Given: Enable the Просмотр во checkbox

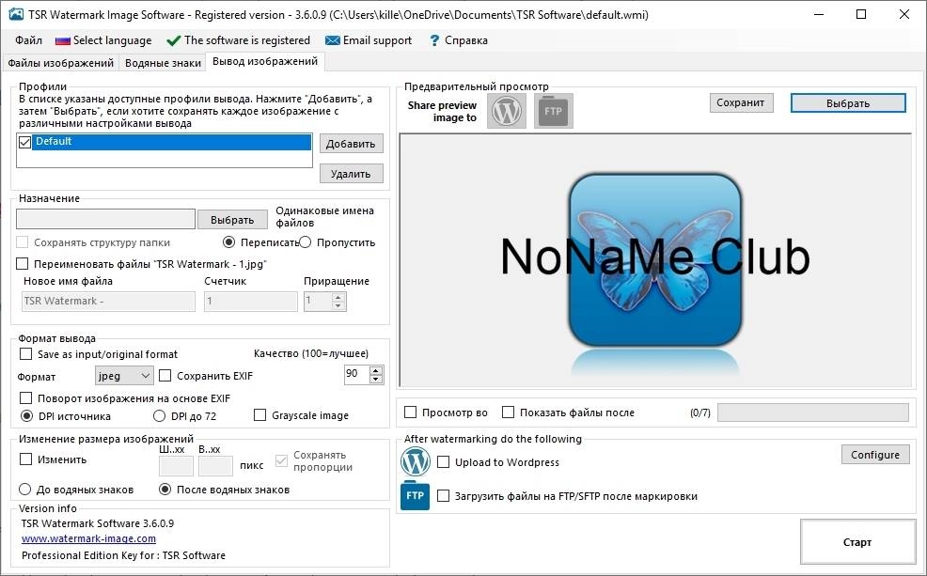Looking at the screenshot, I should tap(410, 413).
